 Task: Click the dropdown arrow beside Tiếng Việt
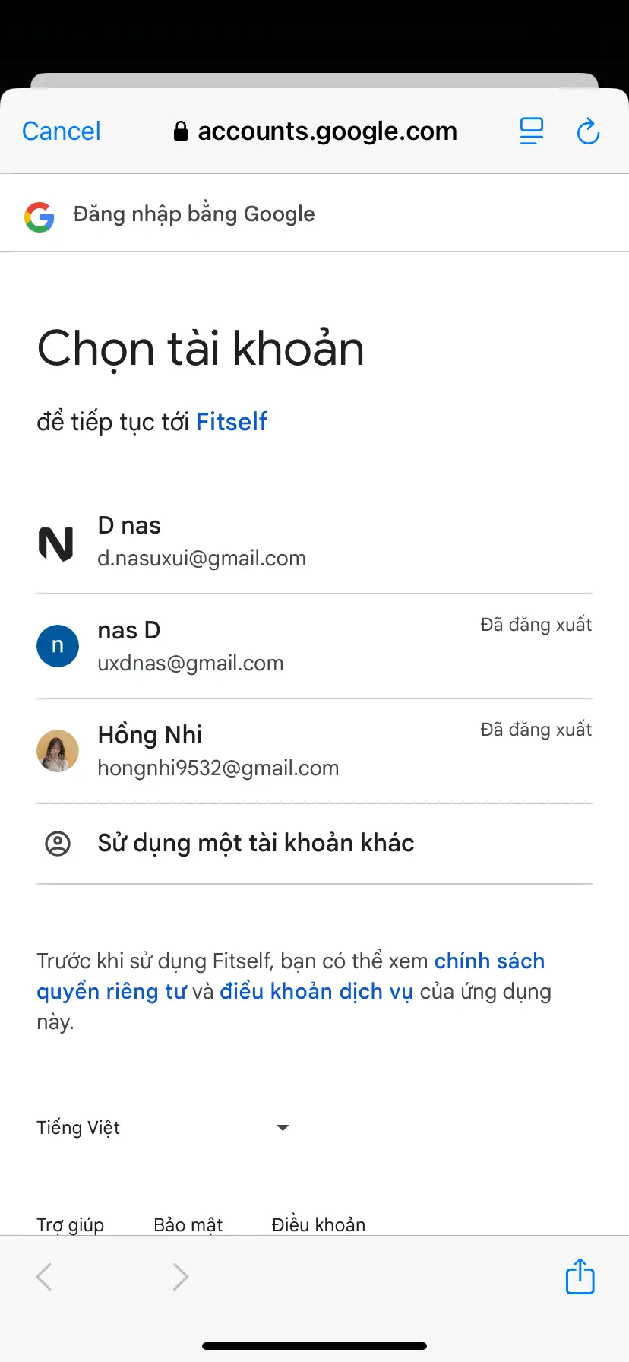pos(283,1128)
